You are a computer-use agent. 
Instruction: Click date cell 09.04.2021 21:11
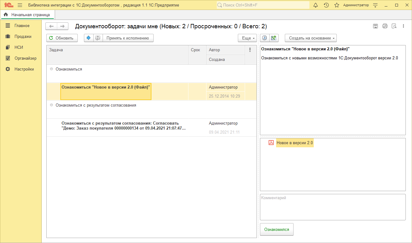tap(225, 132)
